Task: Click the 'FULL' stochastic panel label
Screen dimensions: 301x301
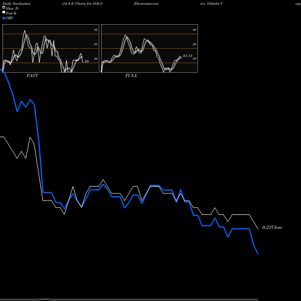Action: [131, 76]
